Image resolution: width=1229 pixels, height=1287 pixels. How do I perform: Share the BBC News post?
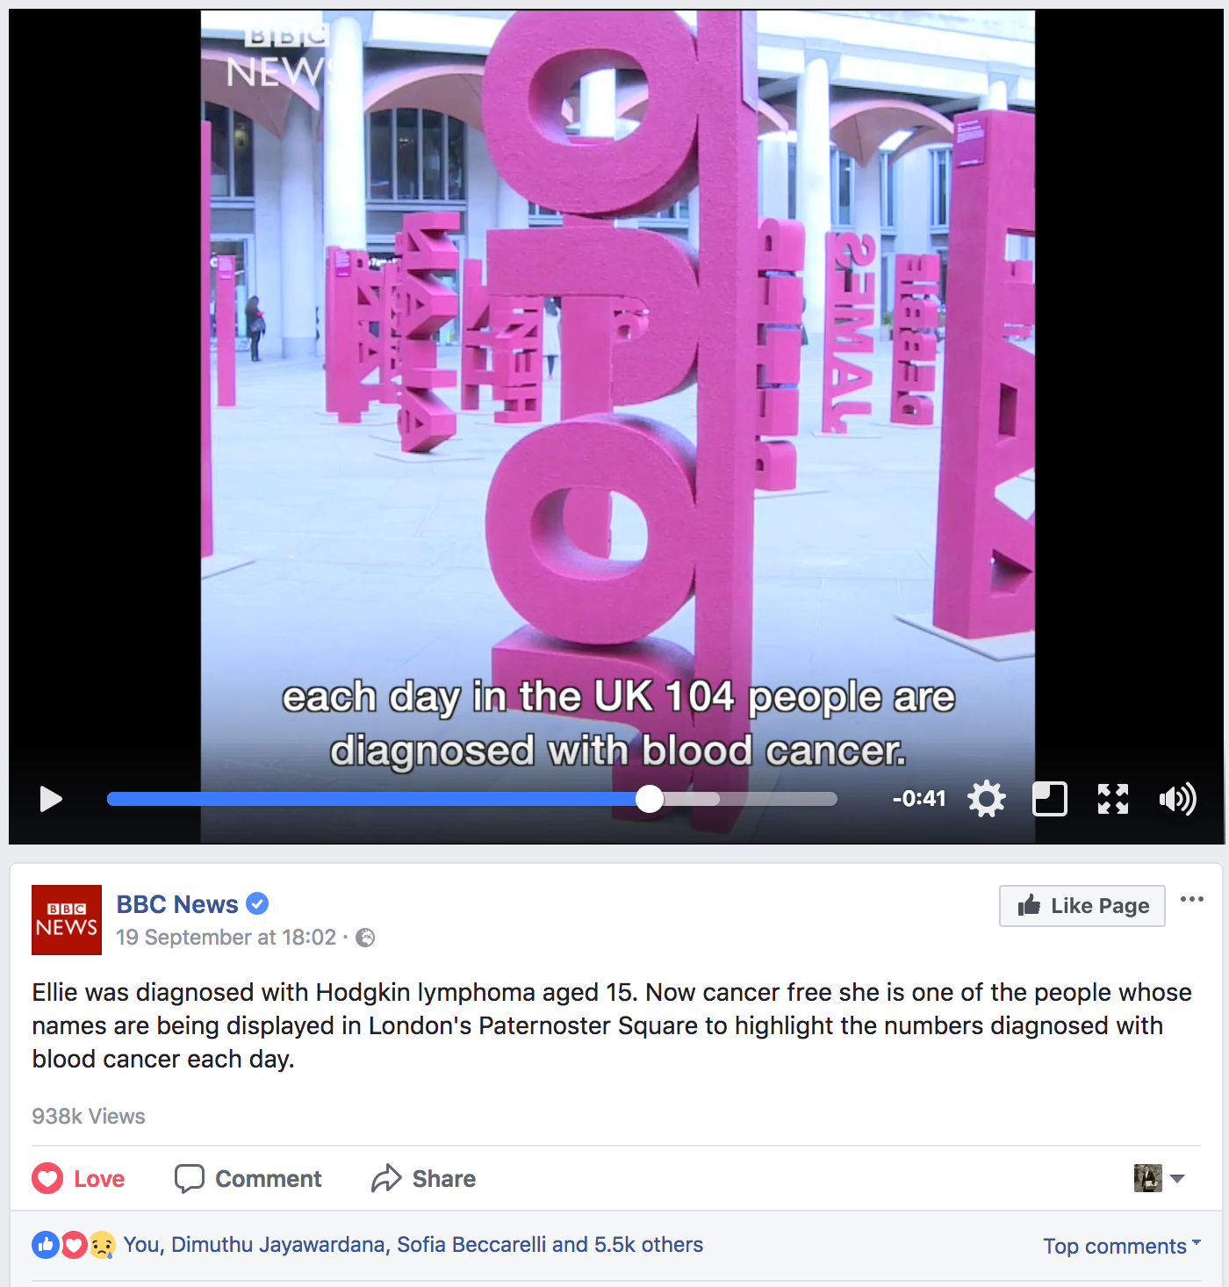coord(423,1178)
